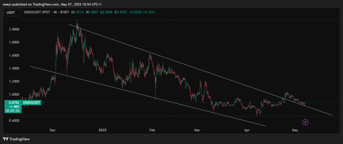Screen dimensions: 343x144
Task: Click the Feb date axis label
Action: [x=152, y=130]
